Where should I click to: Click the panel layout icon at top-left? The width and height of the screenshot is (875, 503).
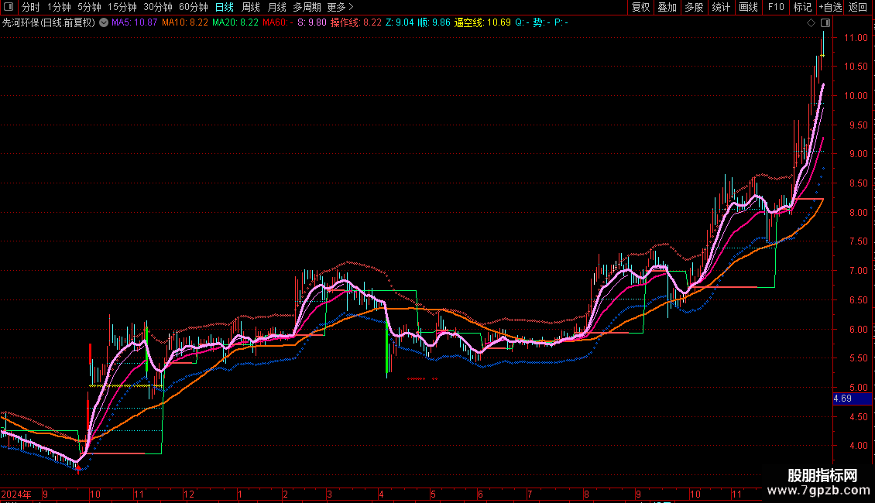tap(9, 7)
